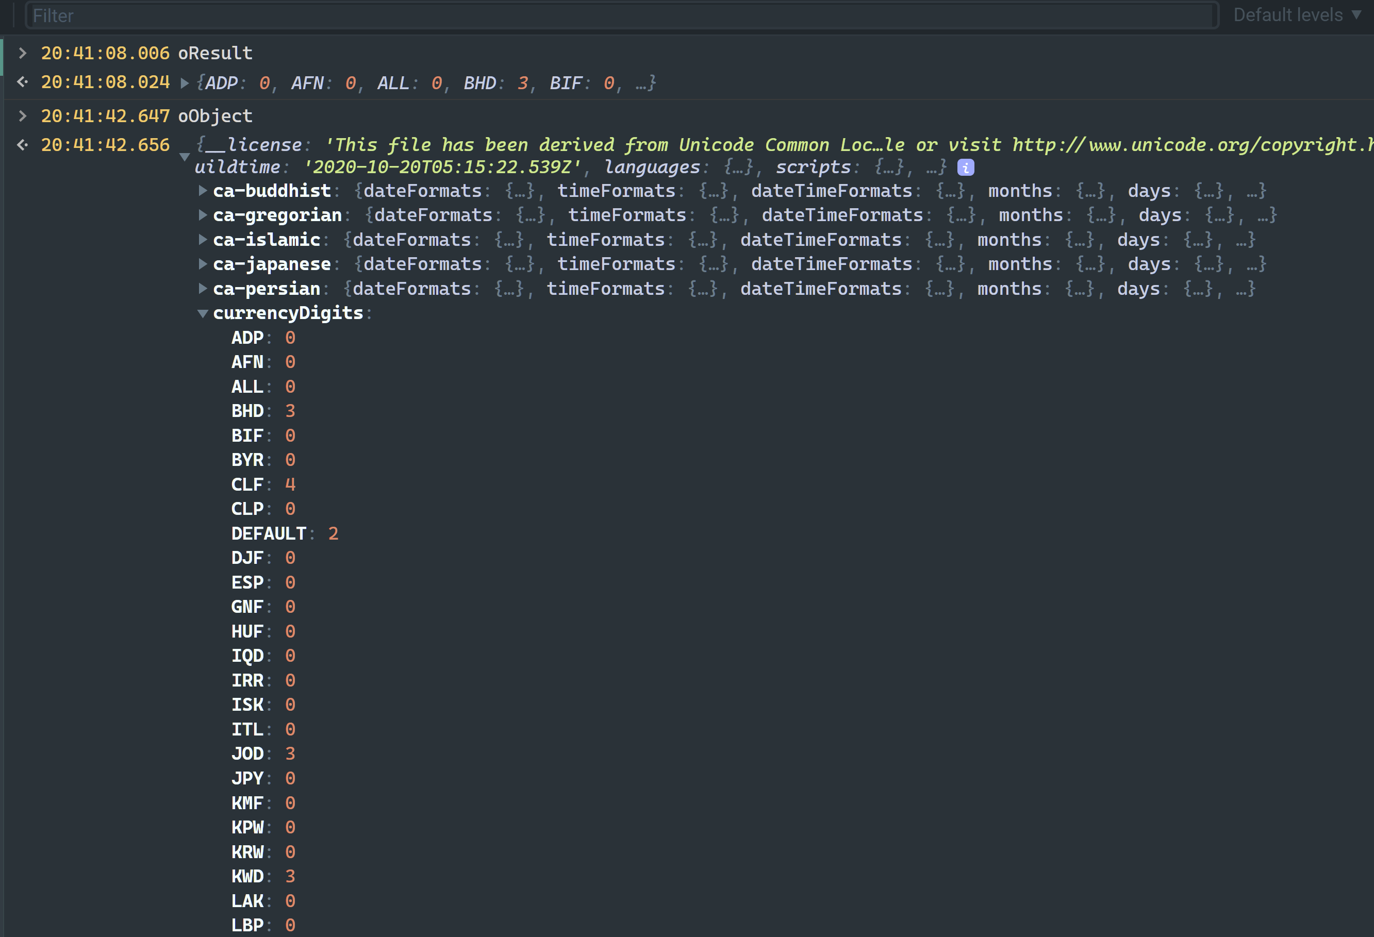This screenshot has width=1374, height=937.
Task: Open the Default levels dropdown
Action: (1297, 15)
